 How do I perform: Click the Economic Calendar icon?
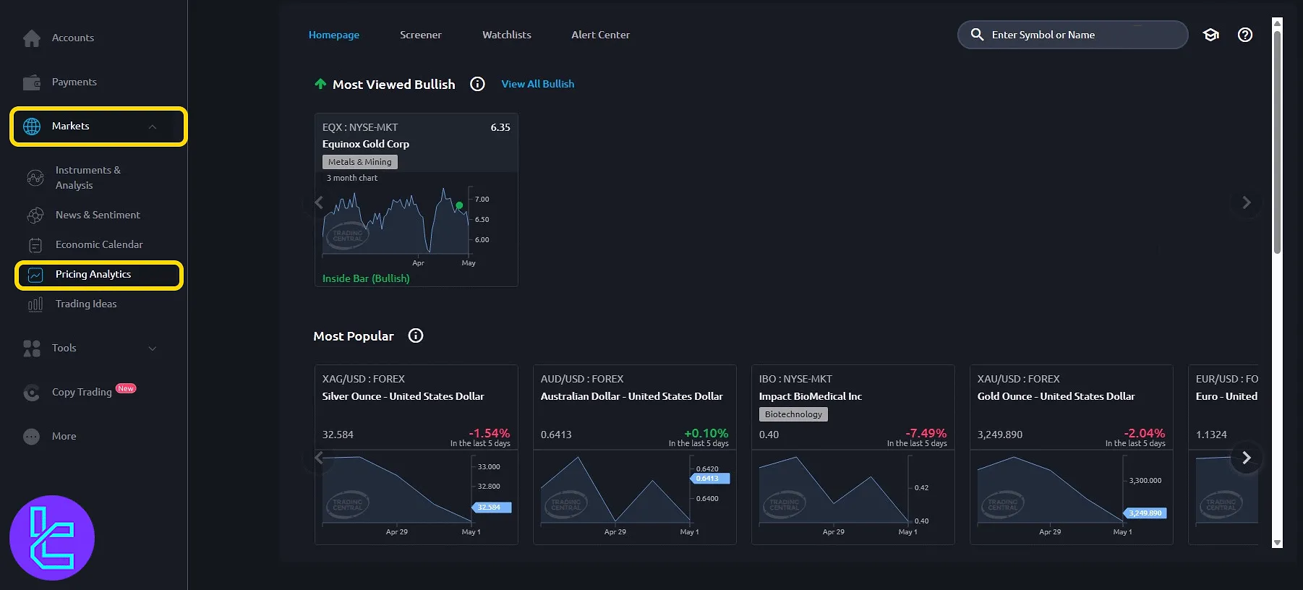click(35, 245)
